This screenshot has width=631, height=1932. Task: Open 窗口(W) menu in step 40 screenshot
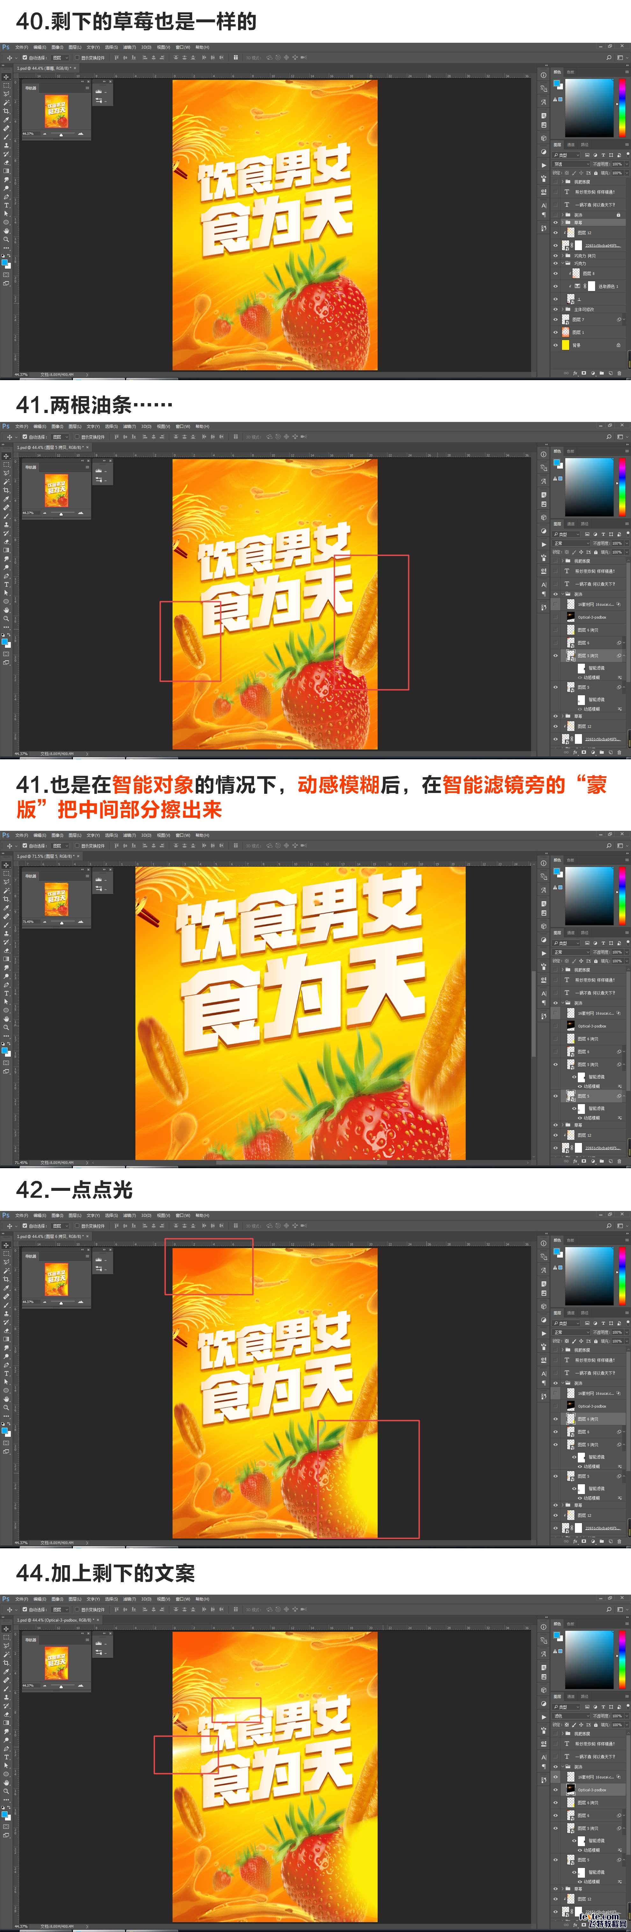tap(183, 47)
